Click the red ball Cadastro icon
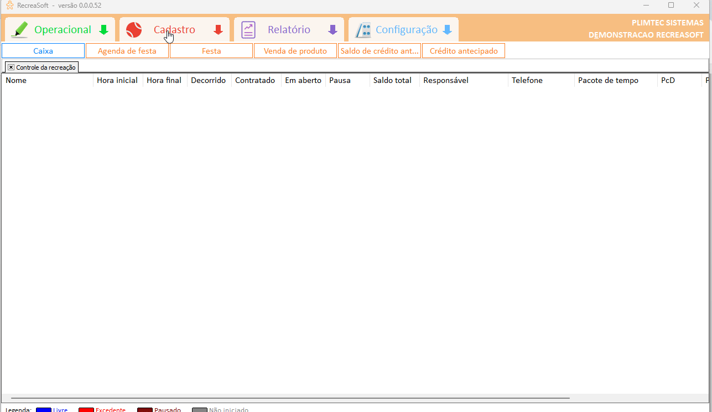Image resolution: width=712 pixels, height=412 pixels. 134,30
